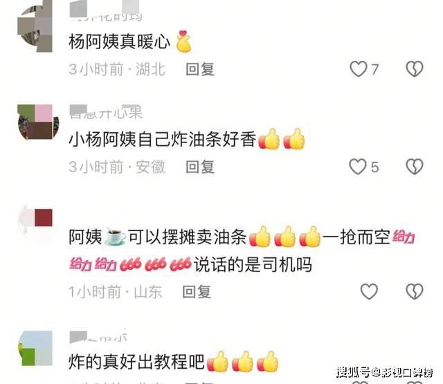Image resolution: width=443 pixels, height=384 pixels.
Task: Click the comment text 杨阿姨真暖心
Action: point(119,42)
